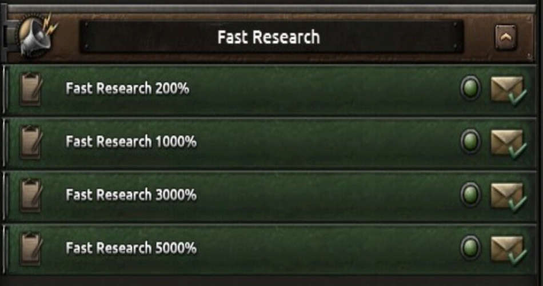Collapse the Fast Research category
Viewport: 543px width, 286px height.
(x=506, y=37)
